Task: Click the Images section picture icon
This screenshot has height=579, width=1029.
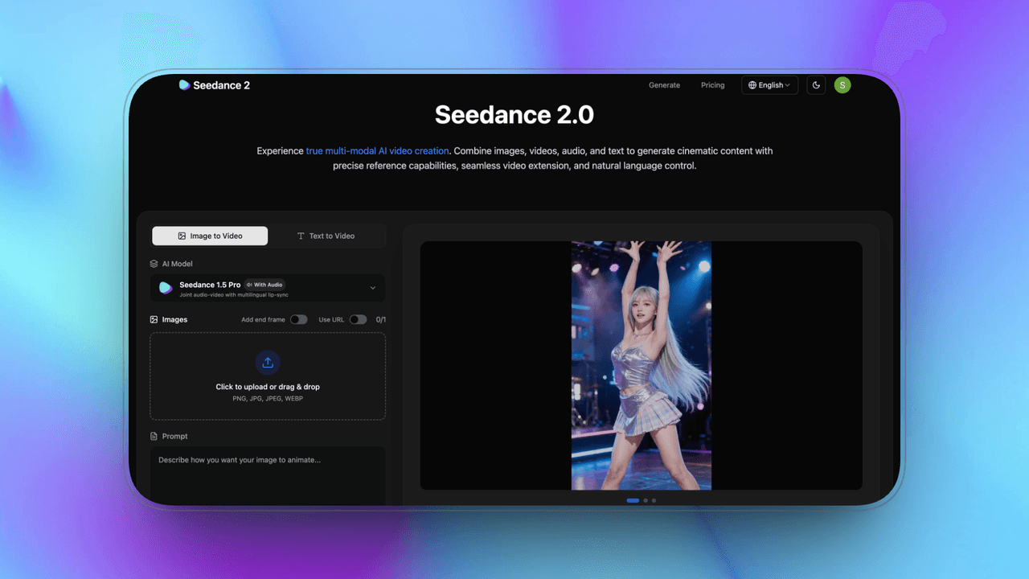Action: (154, 319)
